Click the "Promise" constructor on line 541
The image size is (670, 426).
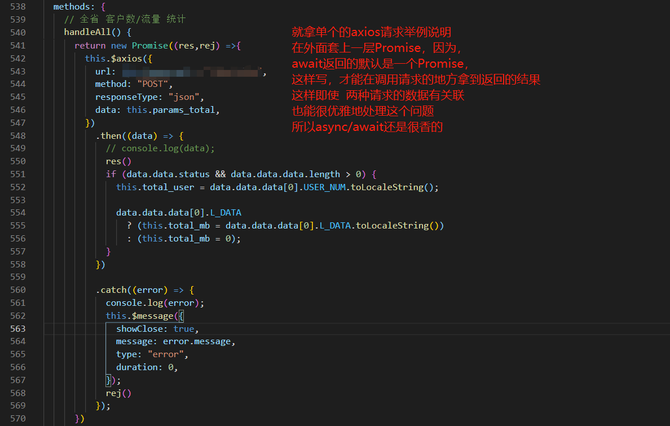click(x=150, y=46)
